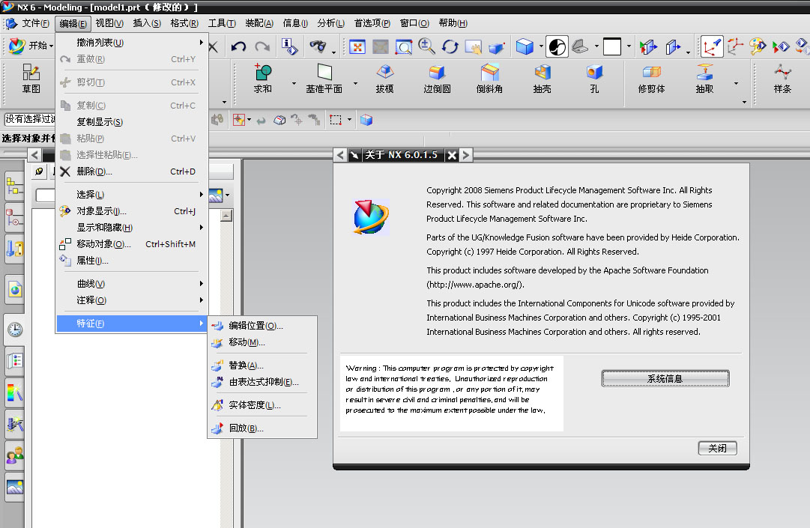Select the Edge Blend (边倒圆) tool

437,79
